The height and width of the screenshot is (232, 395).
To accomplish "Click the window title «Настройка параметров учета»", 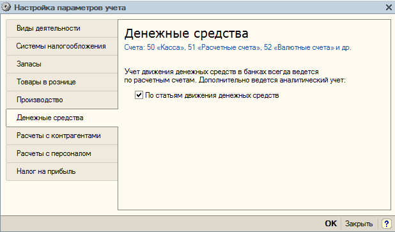I will pos(70,8).
